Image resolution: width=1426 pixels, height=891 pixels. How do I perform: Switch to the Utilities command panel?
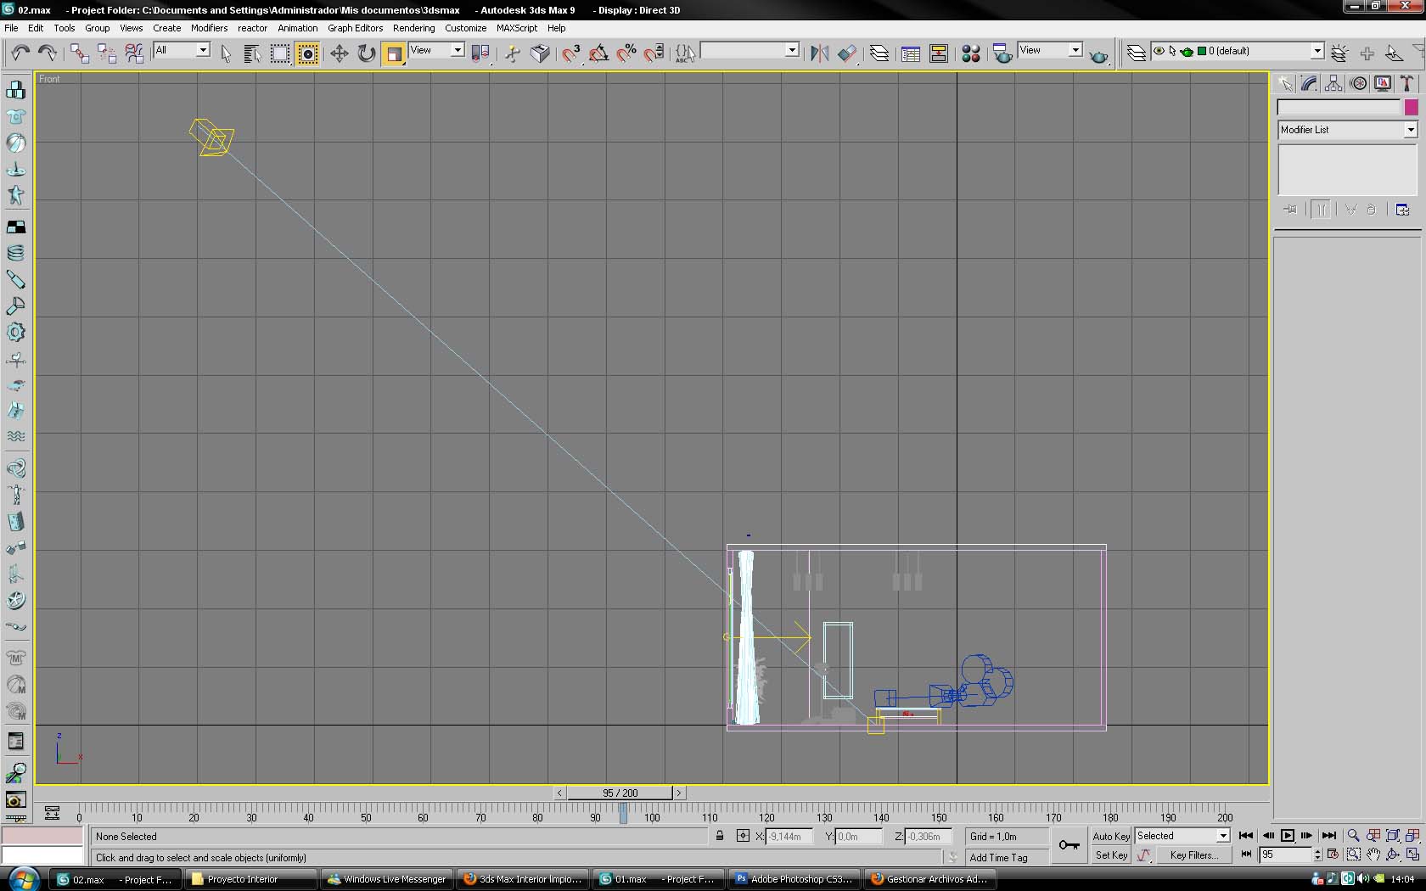(x=1407, y=83)
